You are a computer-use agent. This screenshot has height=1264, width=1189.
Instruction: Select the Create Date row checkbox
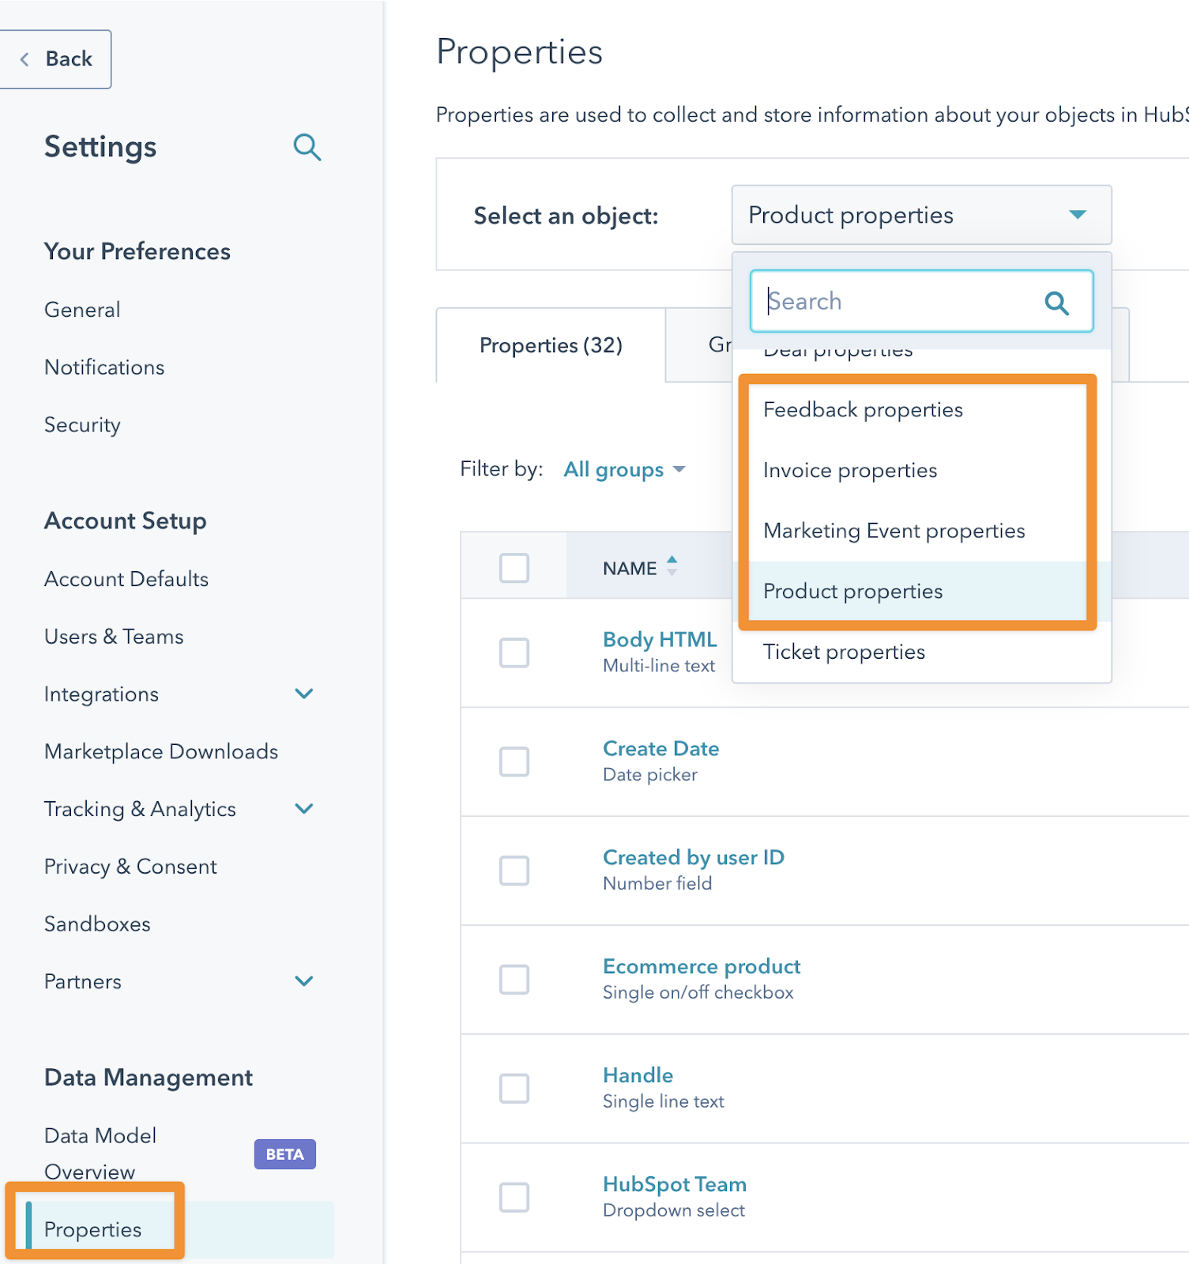[514, 762]
